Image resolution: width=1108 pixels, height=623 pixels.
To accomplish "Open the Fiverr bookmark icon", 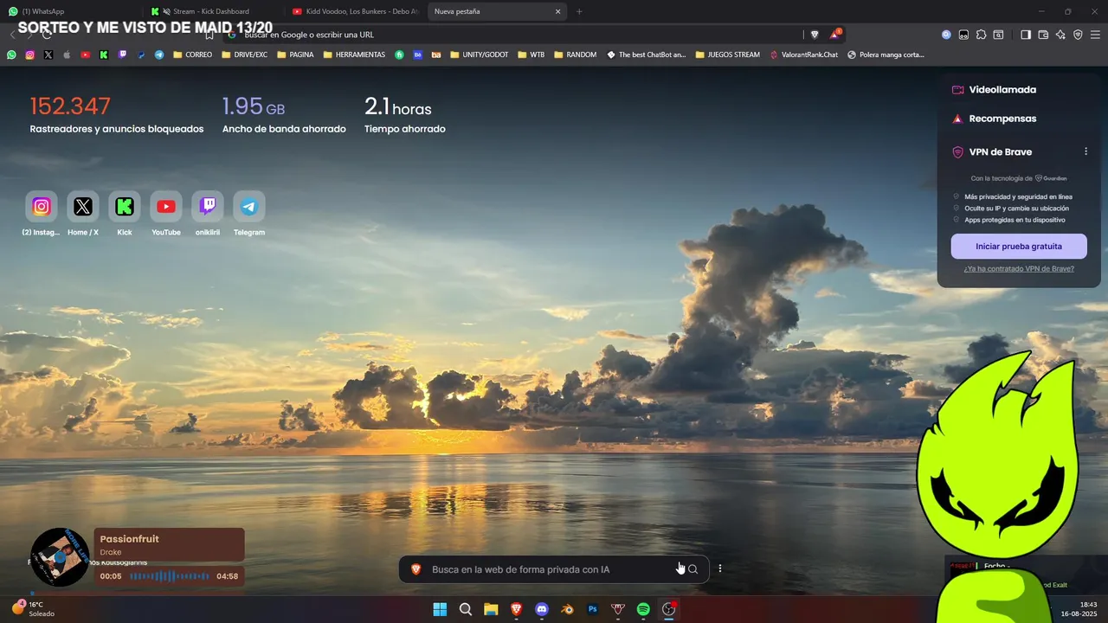I will pyautogui.click(x=399, y=55).
